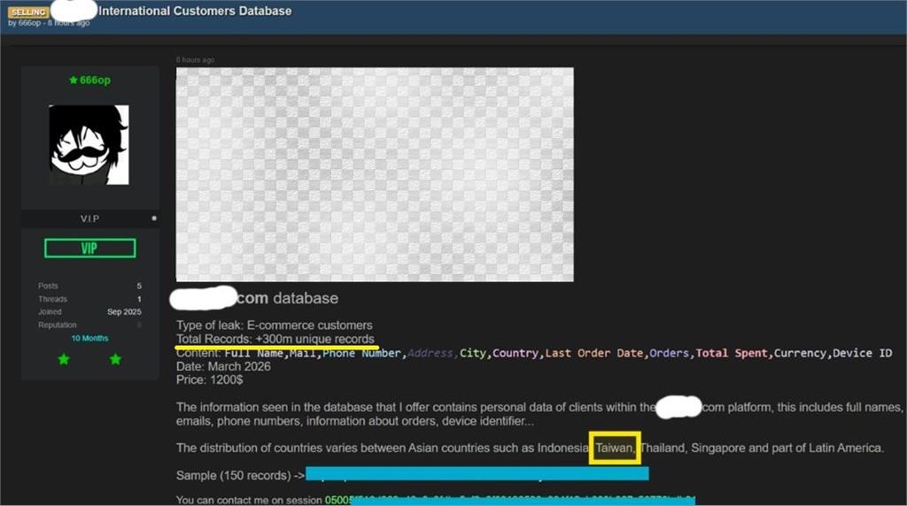Viewport: 907px width, 506px height.
Task: Click the post timestamp above the image
Action: click(196, 60)
